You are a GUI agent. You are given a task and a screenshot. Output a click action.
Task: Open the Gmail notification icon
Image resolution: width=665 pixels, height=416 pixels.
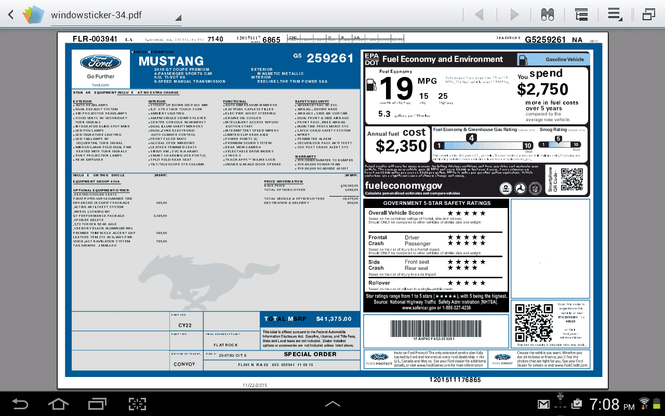point(543,404)
